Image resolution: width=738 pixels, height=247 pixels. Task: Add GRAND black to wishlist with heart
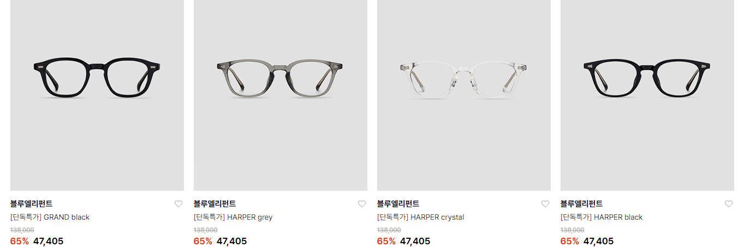tap(178, 204)
